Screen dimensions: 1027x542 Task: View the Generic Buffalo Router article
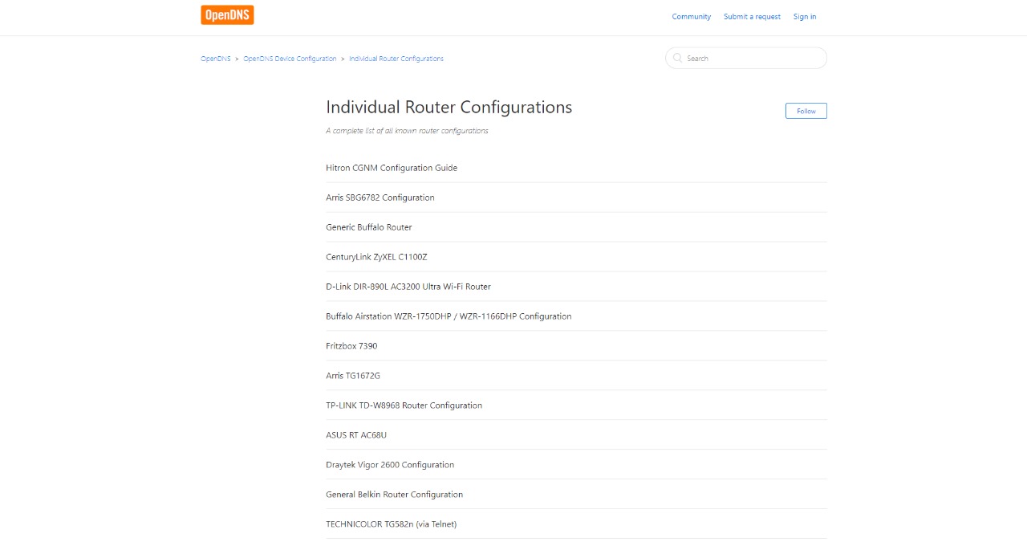tap(369, 227)
